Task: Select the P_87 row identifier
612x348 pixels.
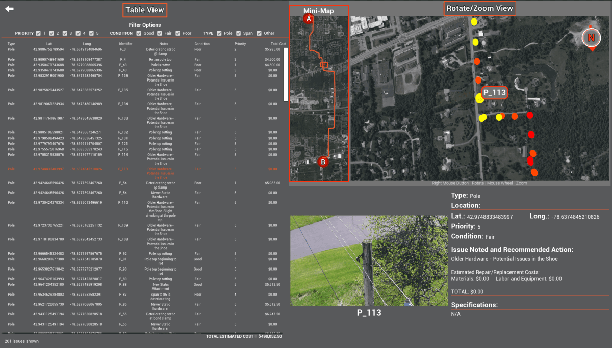Action: click(123, 295)
